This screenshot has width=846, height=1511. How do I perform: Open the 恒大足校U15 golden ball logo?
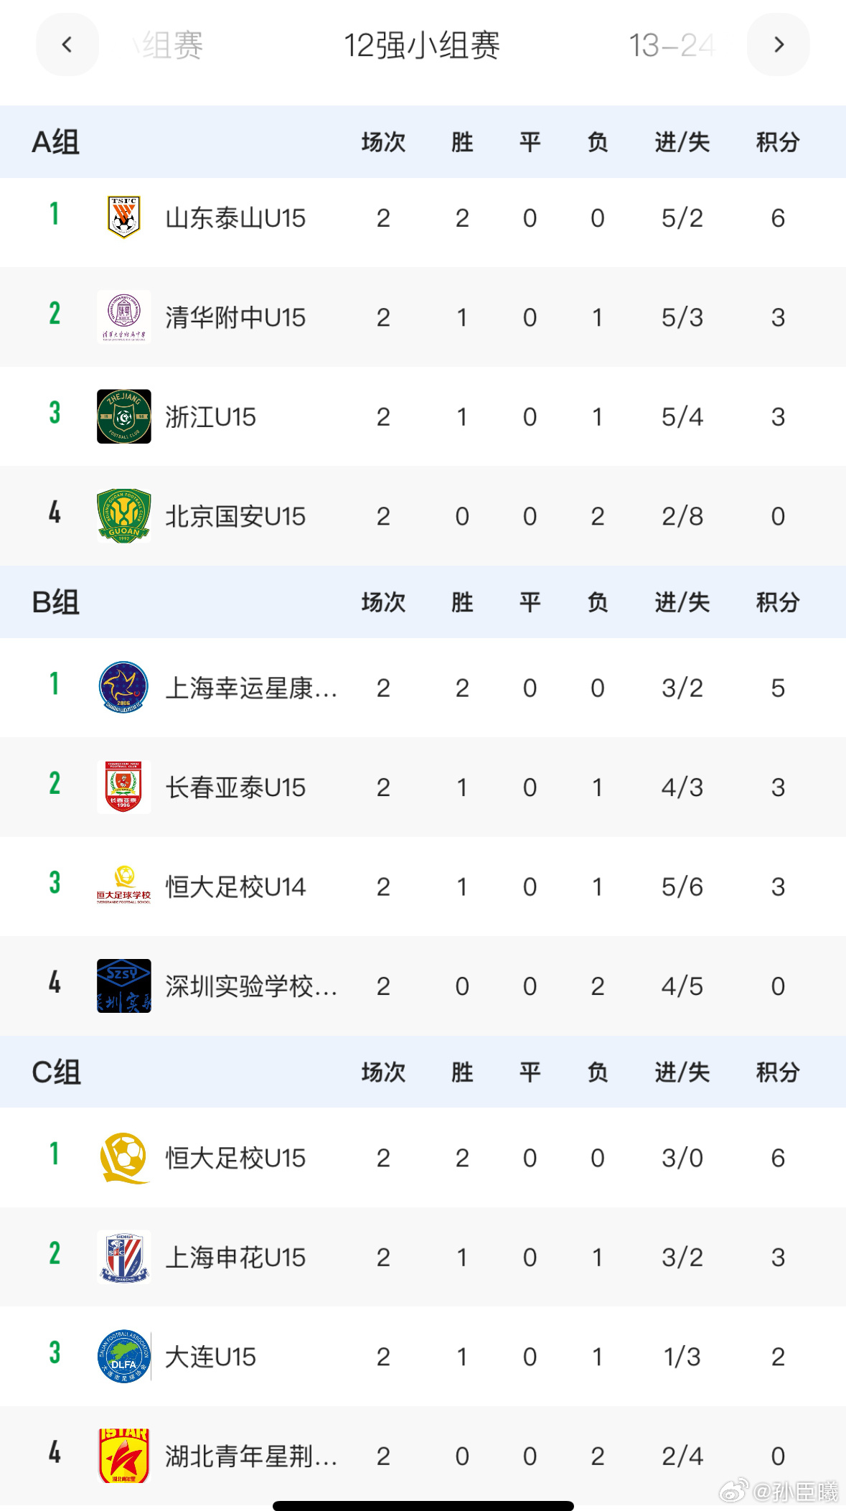(124, 1157)
